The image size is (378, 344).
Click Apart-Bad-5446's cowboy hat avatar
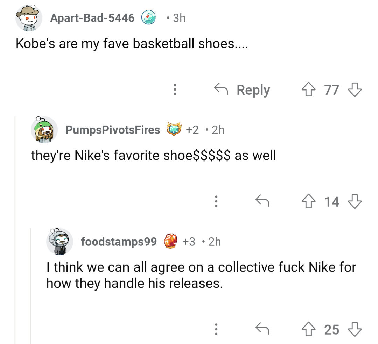point(29,17)
